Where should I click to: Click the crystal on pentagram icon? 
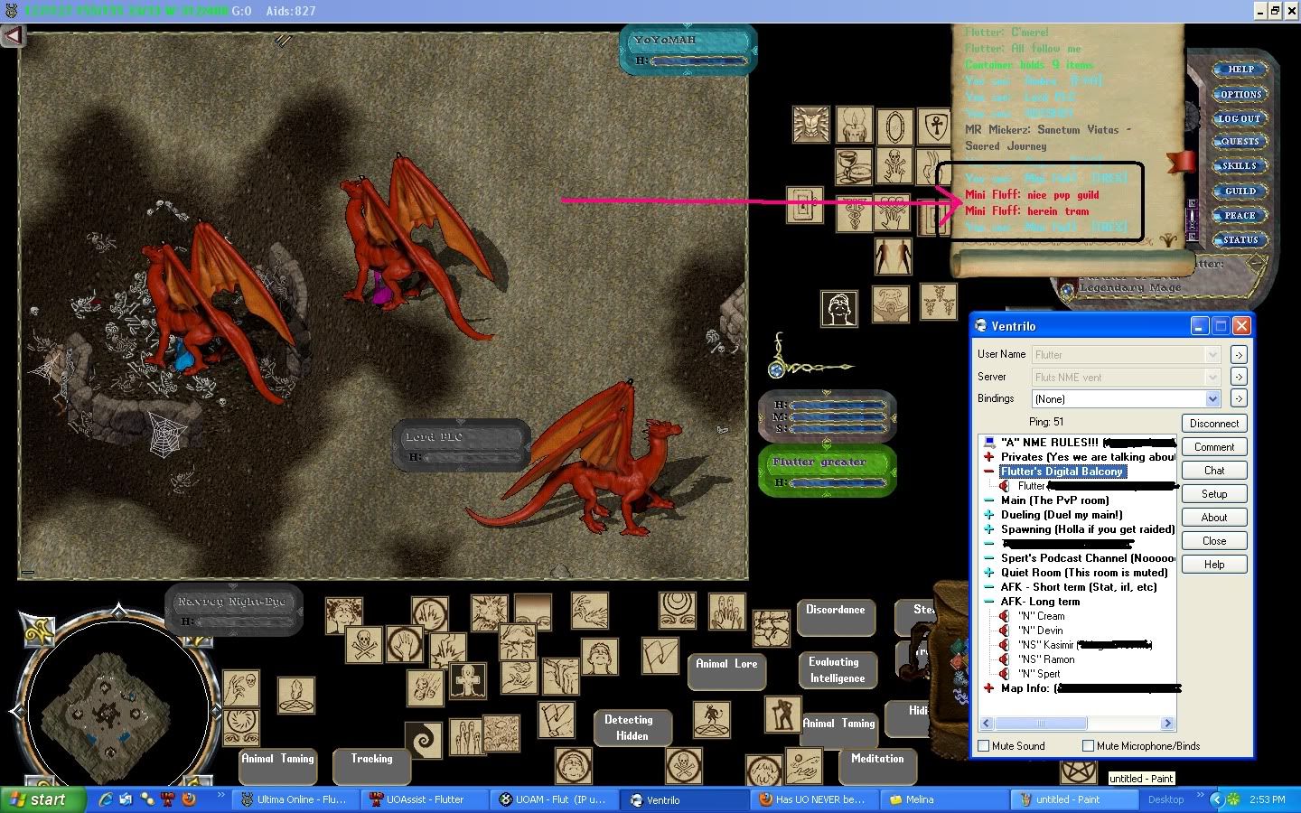[295, 696]
